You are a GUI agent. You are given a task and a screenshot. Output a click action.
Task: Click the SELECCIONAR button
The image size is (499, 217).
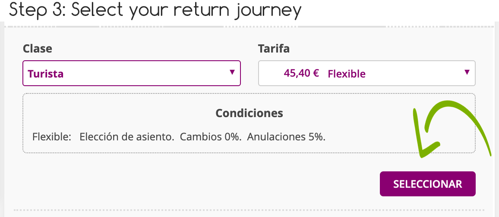[x=428, y=184]
